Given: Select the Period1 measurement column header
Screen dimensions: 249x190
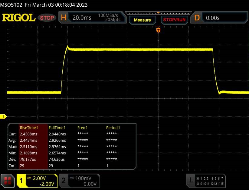Looking at the screenshot, I should (113, 128).
